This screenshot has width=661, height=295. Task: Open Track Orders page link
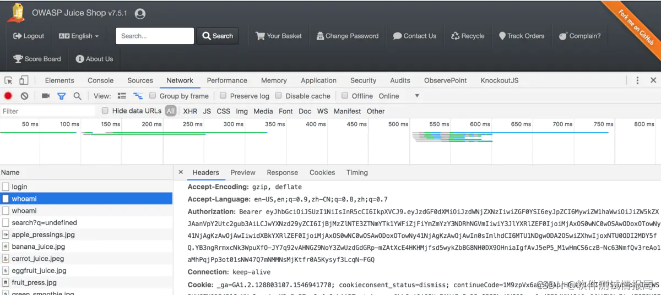click(x=522, y=36)
